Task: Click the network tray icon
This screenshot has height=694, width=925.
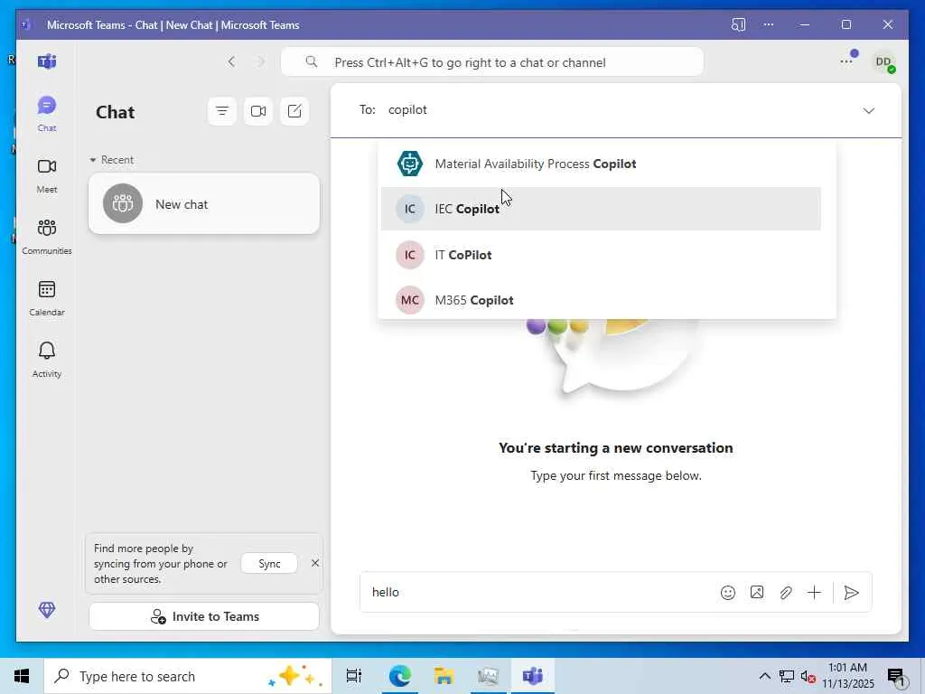Action: [787, 676]
